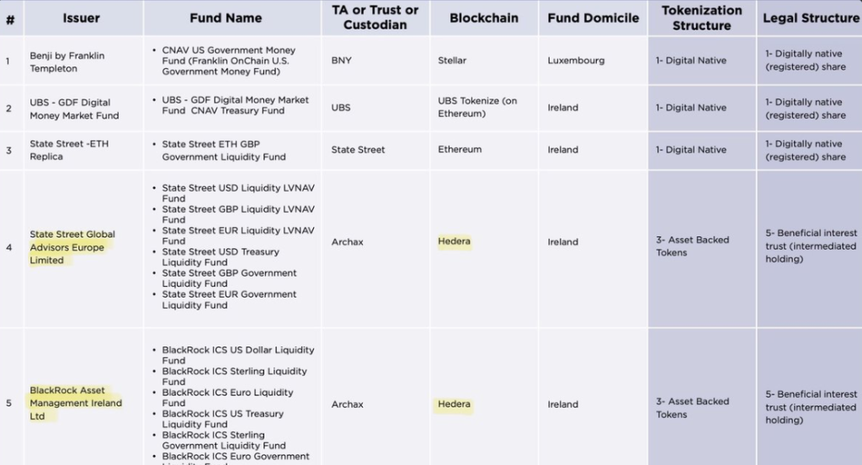The height and width of the screenshot is (465, 862).
Task: Select the UBS - GDF Digital Money Market Fund issuer
Action: tap(74, 109)
